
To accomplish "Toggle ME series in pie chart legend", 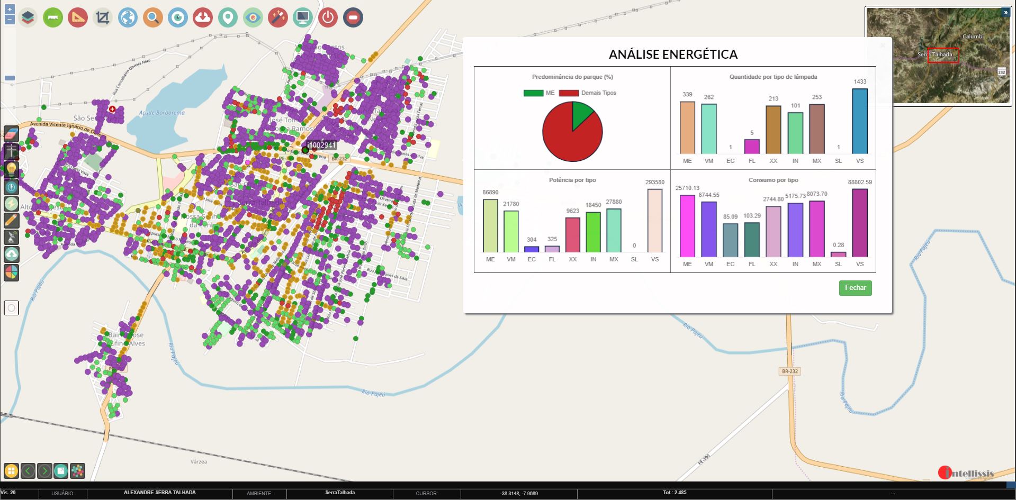I will click(539, 93).
